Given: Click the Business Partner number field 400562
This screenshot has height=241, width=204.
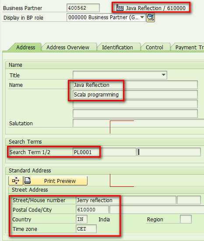Looking at the screenshot, I should (x=83, y=8).
